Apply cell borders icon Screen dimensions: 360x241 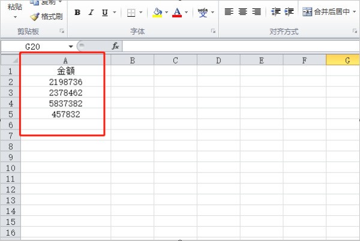(131, 12)
